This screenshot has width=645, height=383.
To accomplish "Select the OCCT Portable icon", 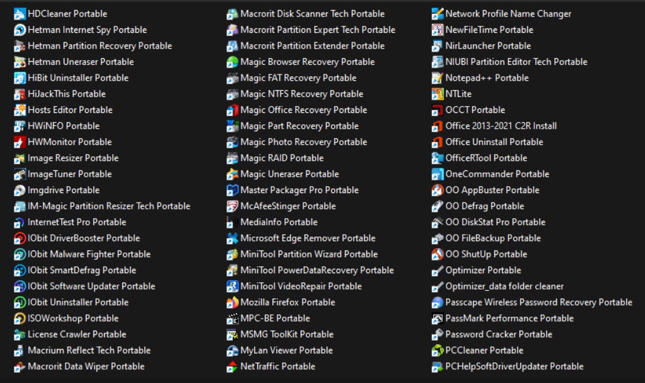I will coord(437,110).
